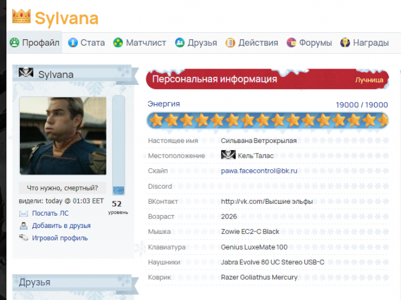Image resolution: width=401 pixels, height=300 pixels.
Task: Click the energy value 19000 / 19000
Action: click(x=362, y=105)
